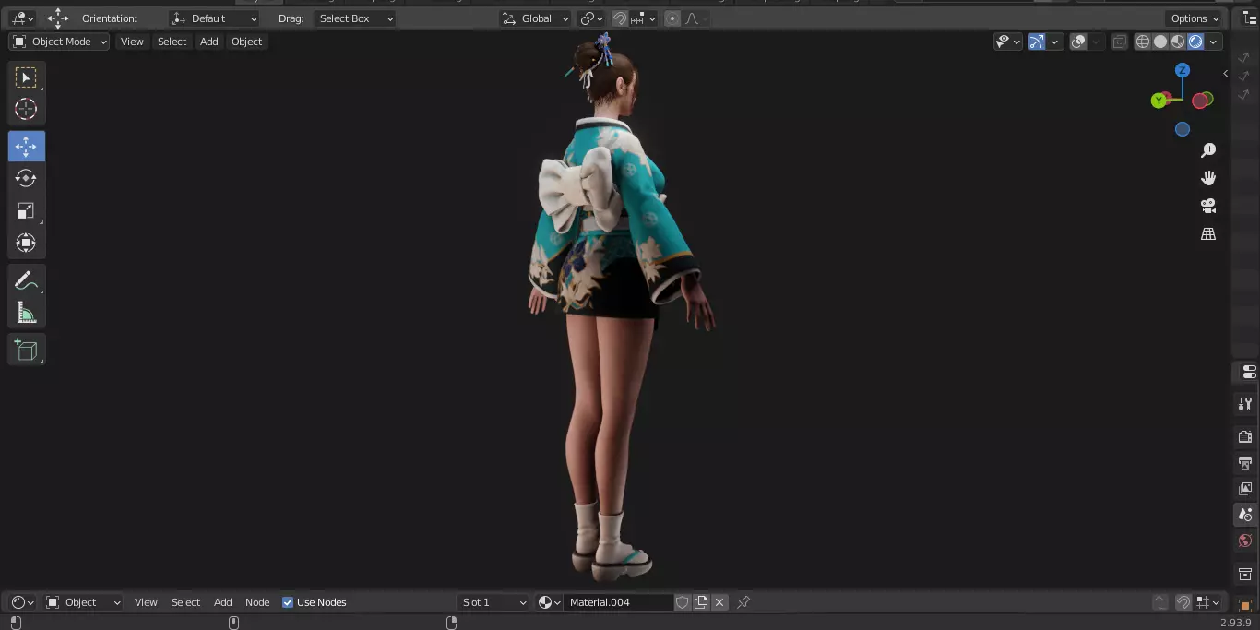Click the Material.004 name field
This screenshot has height=630, width=1260.
tap(618, 602)
